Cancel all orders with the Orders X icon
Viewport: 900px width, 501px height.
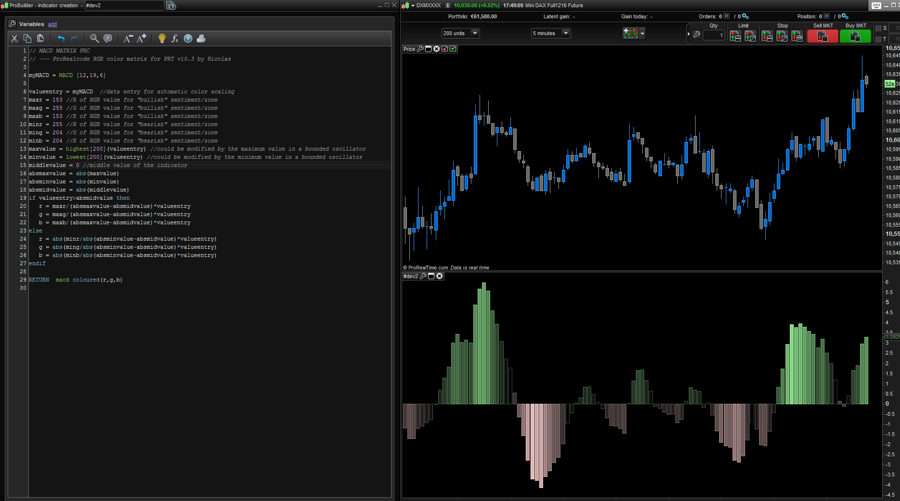tap(726, 16)
